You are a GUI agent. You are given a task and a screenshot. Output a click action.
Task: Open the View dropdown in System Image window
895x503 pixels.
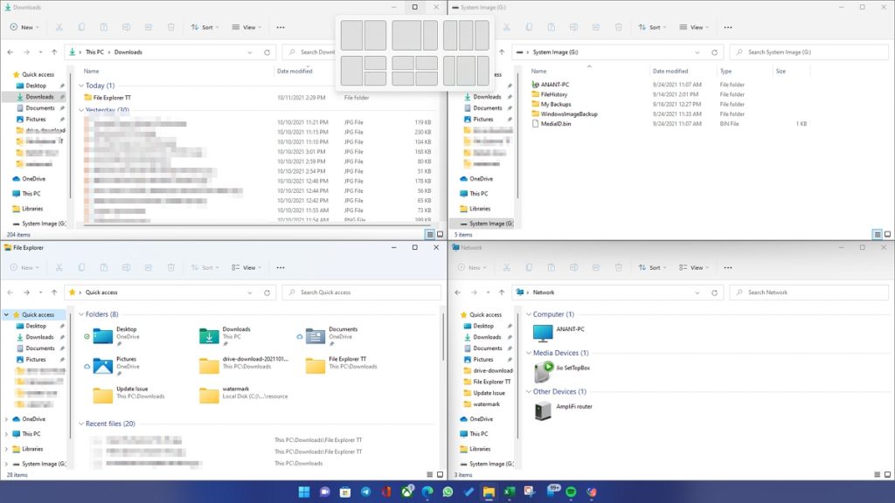click(x=694, y=27)
